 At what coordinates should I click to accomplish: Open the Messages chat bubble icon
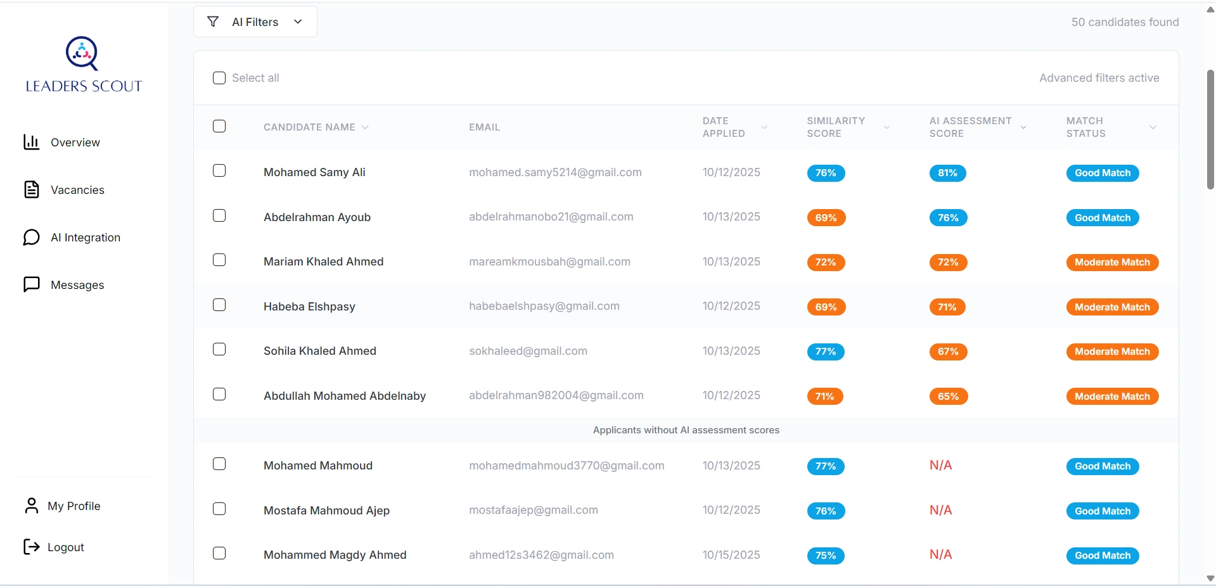coord(30,284)
